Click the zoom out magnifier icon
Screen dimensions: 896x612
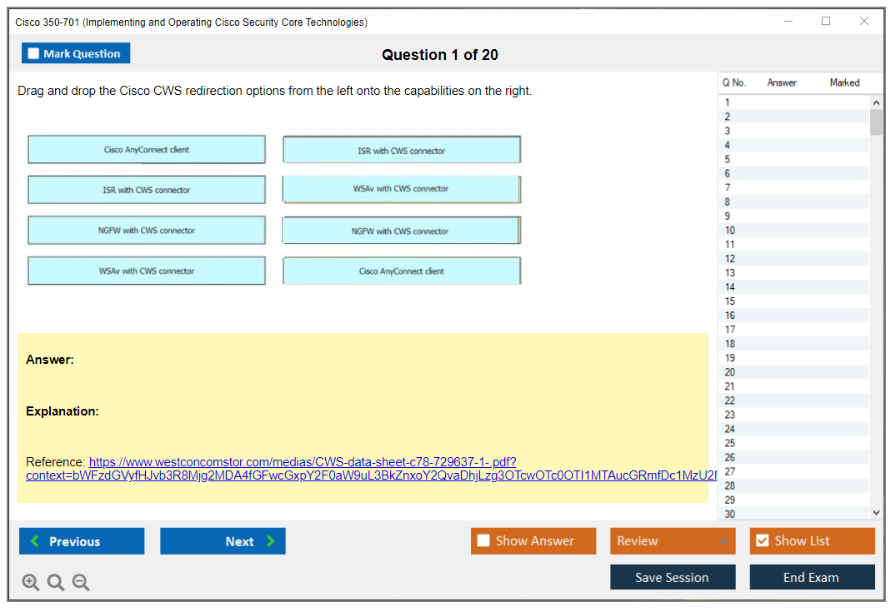pyautogui.click(x=81, y=583)
